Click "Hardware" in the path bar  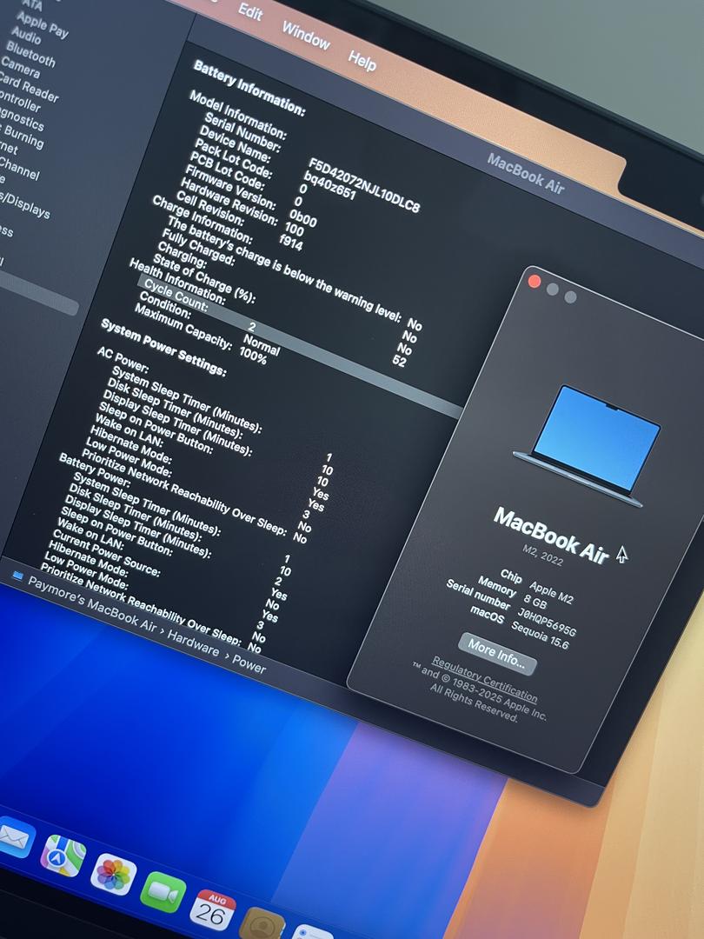(x=193, y=643)
